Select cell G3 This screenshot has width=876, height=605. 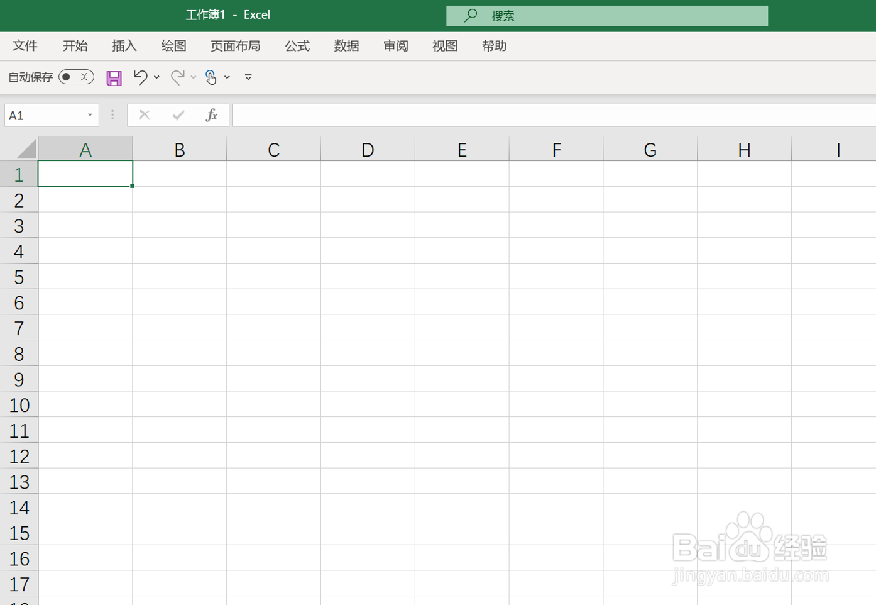coord(650,225)
